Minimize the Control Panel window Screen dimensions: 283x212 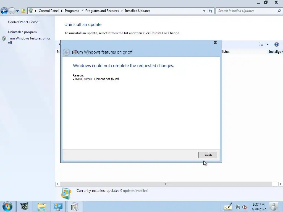click(x=258, y=3)
